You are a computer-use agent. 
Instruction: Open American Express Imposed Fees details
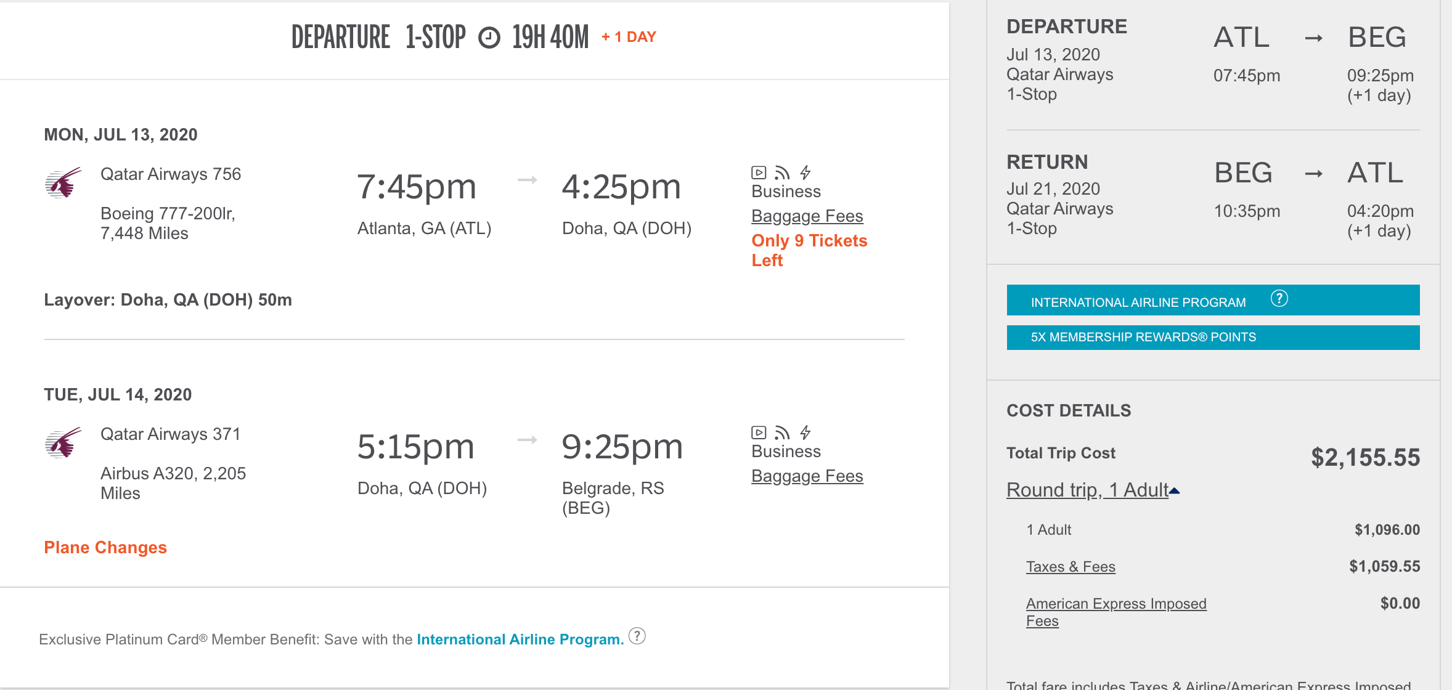(1116, 604)
